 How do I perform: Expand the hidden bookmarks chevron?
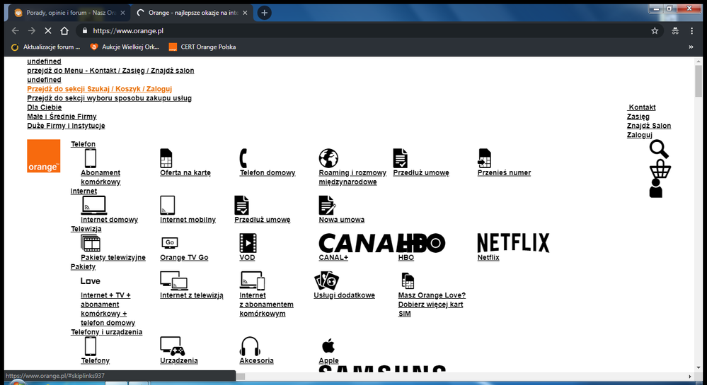tap(691, 47)
